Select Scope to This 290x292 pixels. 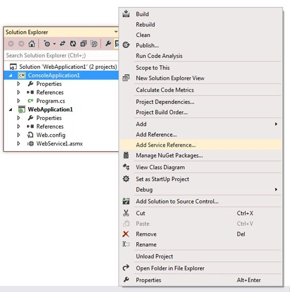click(201, 68)
